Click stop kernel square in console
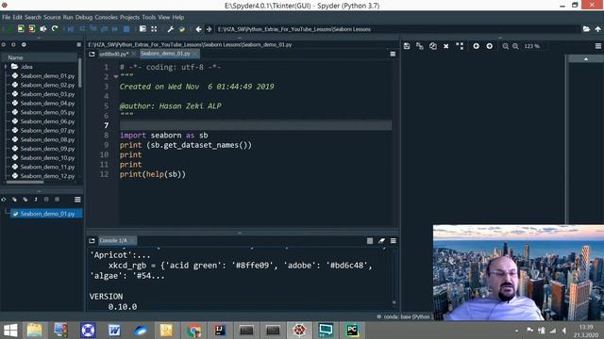The height and width of the screenshot is (339, 604). 370,241
